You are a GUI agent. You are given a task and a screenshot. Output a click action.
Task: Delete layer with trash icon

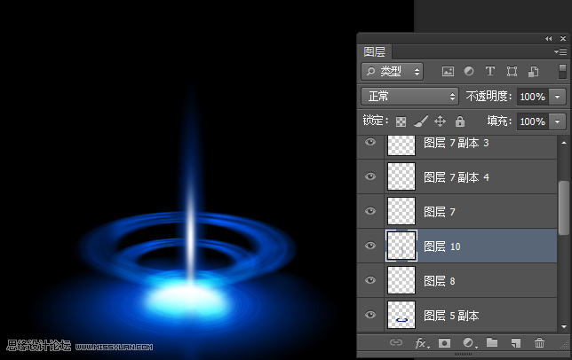(x=539, y=343)
